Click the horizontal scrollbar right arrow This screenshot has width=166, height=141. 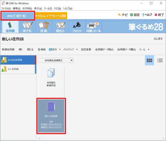tap(163, 138)
